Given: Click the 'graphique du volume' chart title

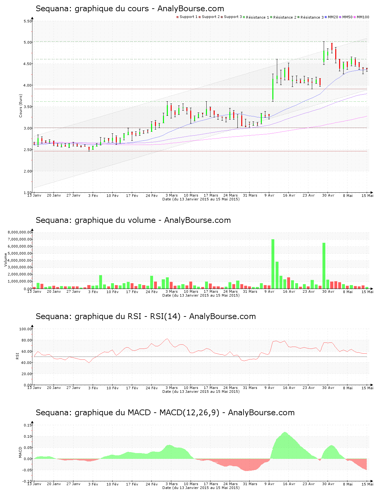Looking at the screenshot, I should pyautogui.click(x=133, y=220).
